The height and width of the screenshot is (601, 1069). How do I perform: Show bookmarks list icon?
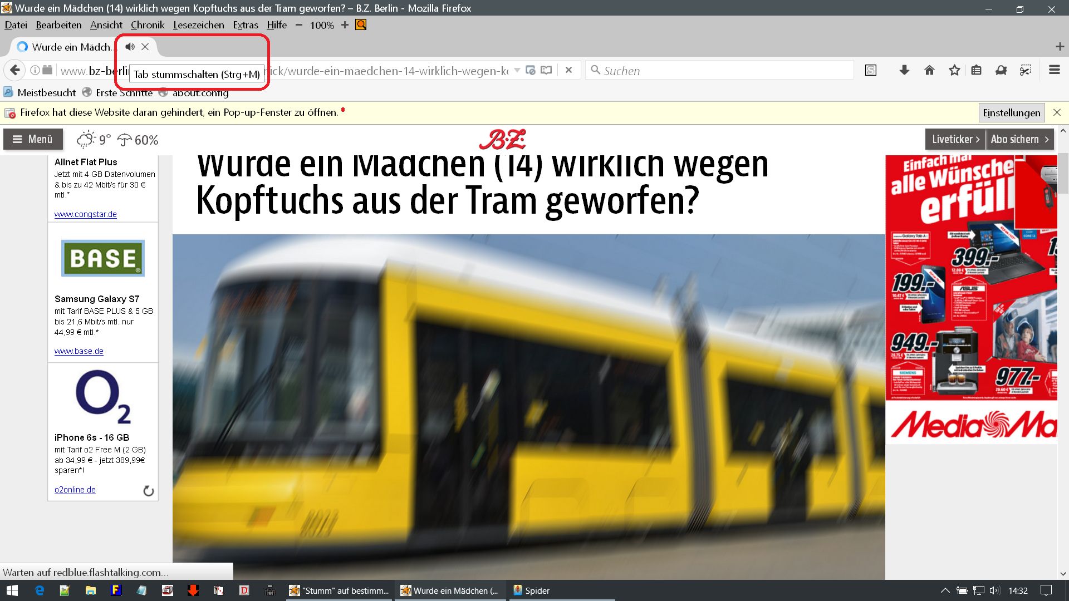coord(976,70)
